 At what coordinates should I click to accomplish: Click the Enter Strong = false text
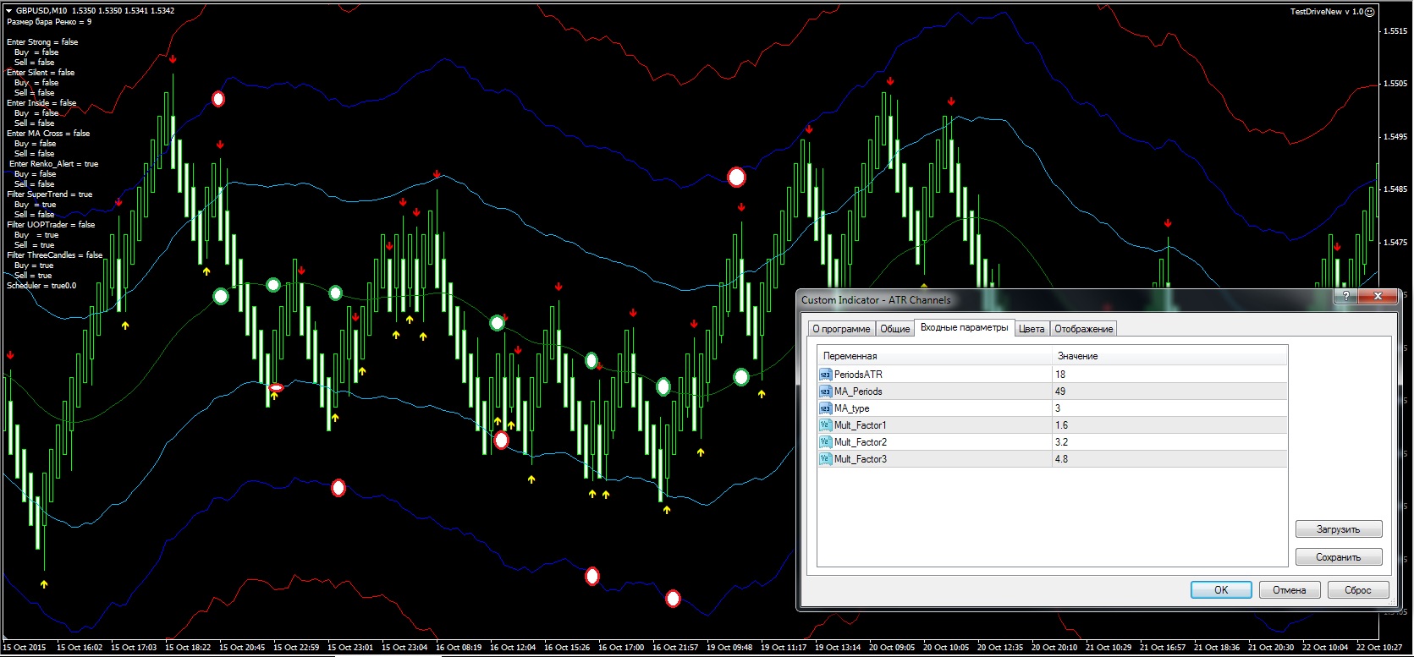[x=42, y=42]
